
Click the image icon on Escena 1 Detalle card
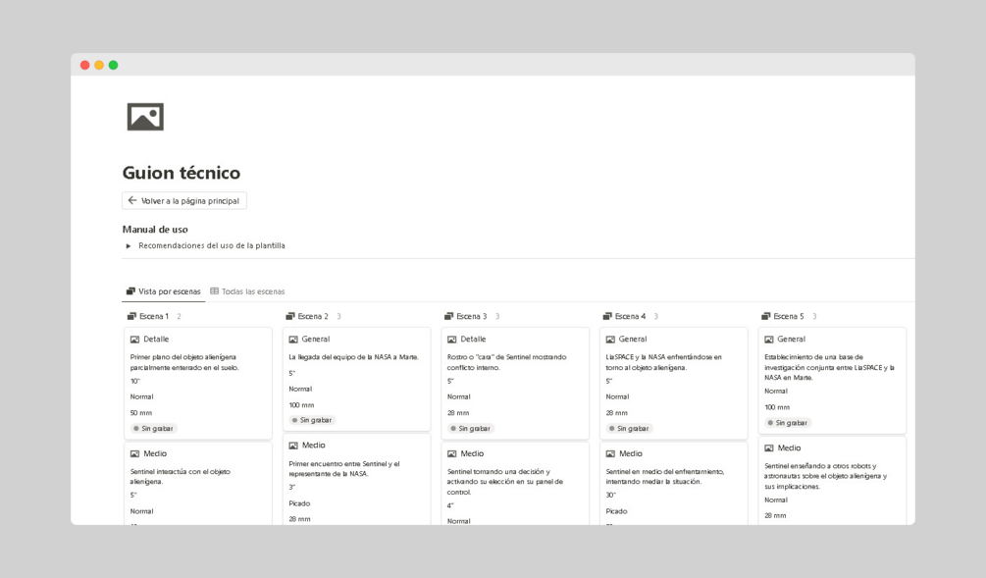pyautogui.click(x=134, y=340)
